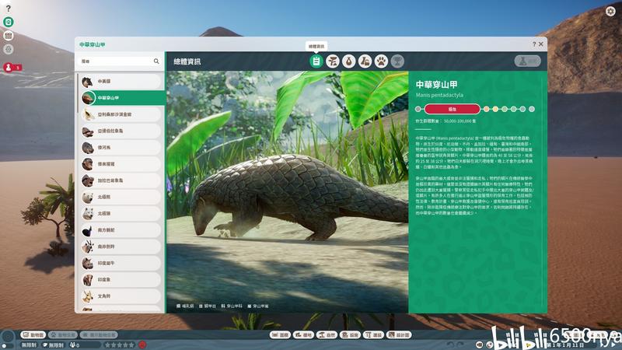The width and height of the screenshot is (622, 350).
Task: Pick the 亞達伯拉象龜 tortoise entry
Action: pyautogui.click(x=121, y=131)
